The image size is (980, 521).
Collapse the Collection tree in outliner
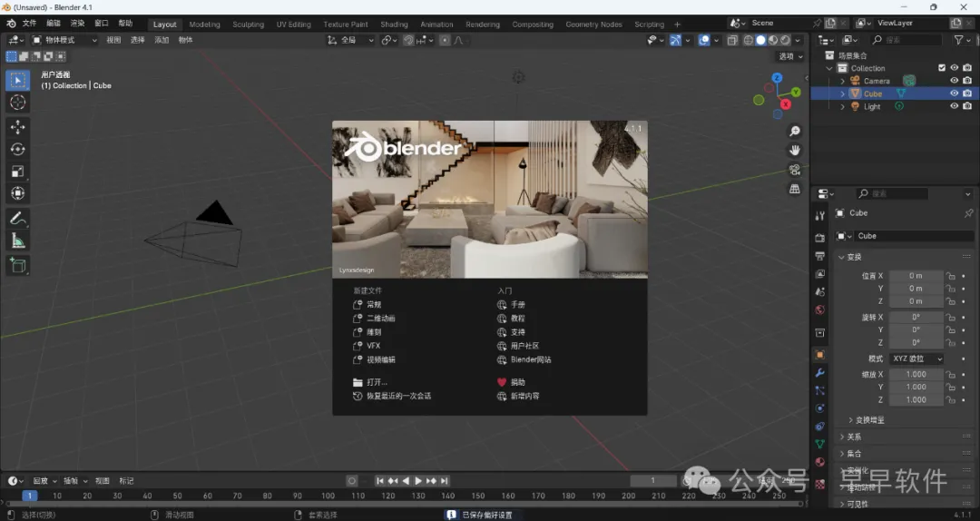click(x=829, y=68)
